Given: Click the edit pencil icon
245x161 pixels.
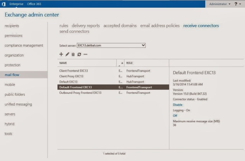Looking at the screenshot, I should [67, 54].
